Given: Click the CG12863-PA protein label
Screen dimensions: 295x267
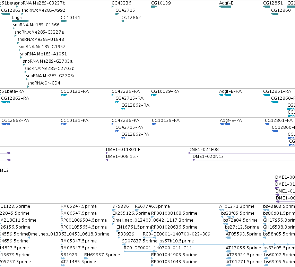Looking at the screenshot, I should pyautogui.click(x=15, y=121).
